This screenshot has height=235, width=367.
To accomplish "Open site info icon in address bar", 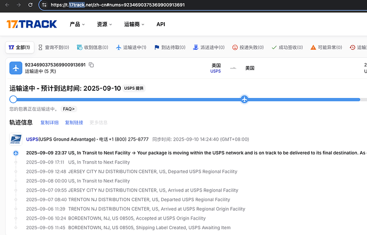I will 44,5.
